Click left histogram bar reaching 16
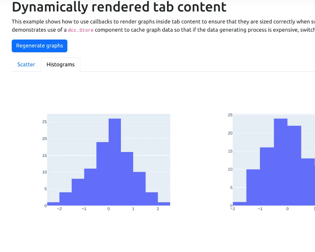 coord(127,178)
